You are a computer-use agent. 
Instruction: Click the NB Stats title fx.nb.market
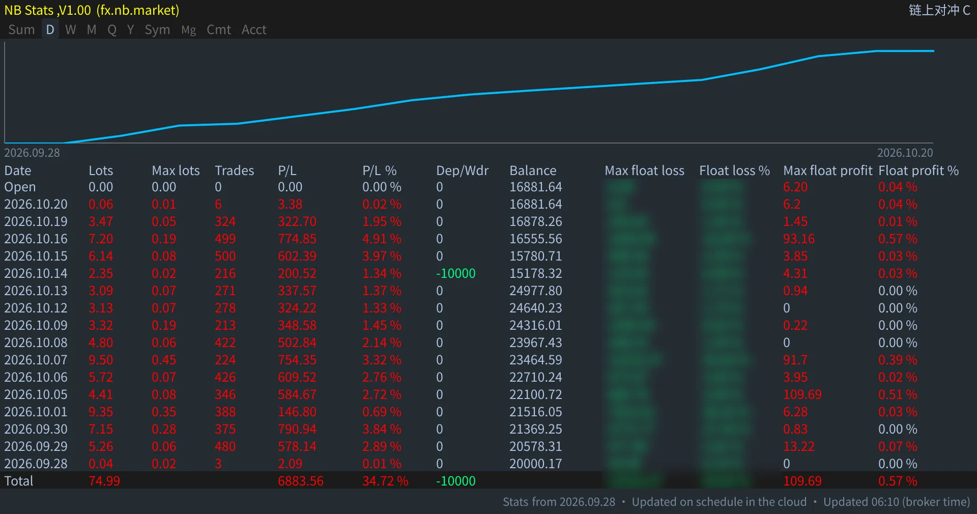point(92,10)
